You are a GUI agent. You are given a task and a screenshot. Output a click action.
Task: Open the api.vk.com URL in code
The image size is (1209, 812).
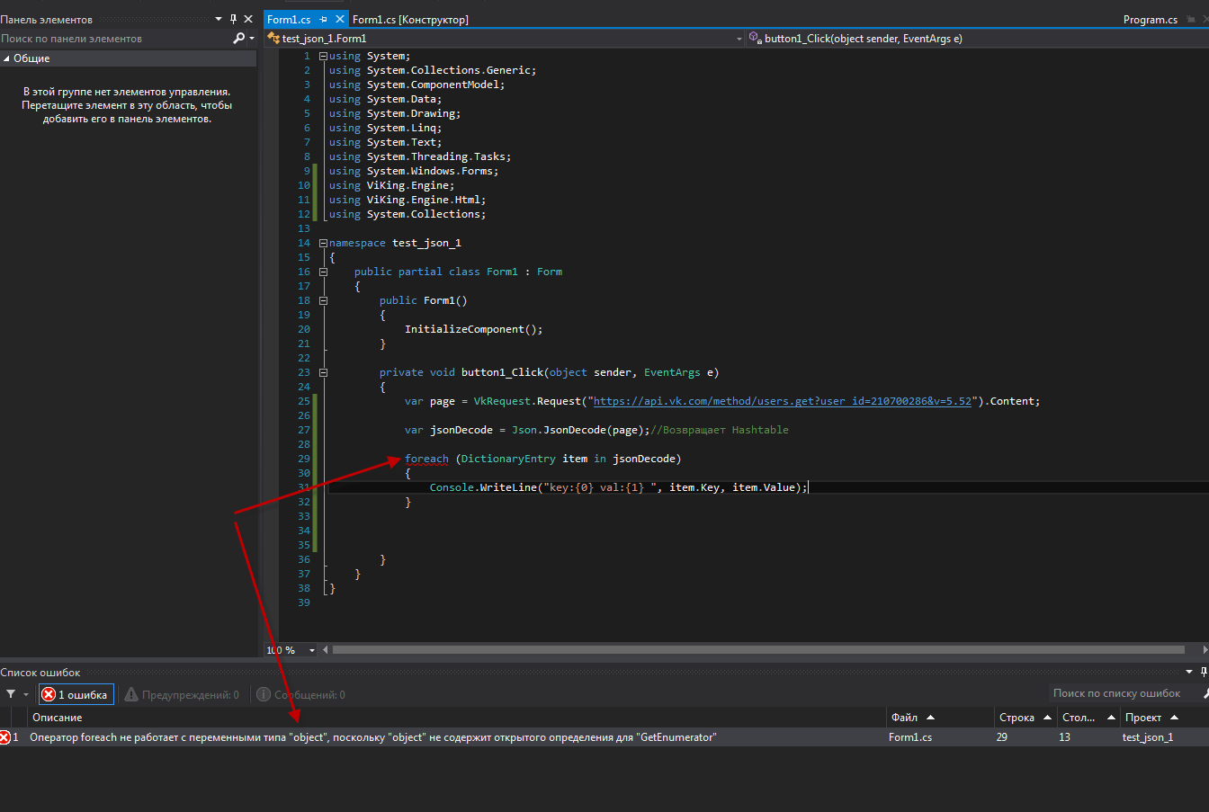click(783, 401)
